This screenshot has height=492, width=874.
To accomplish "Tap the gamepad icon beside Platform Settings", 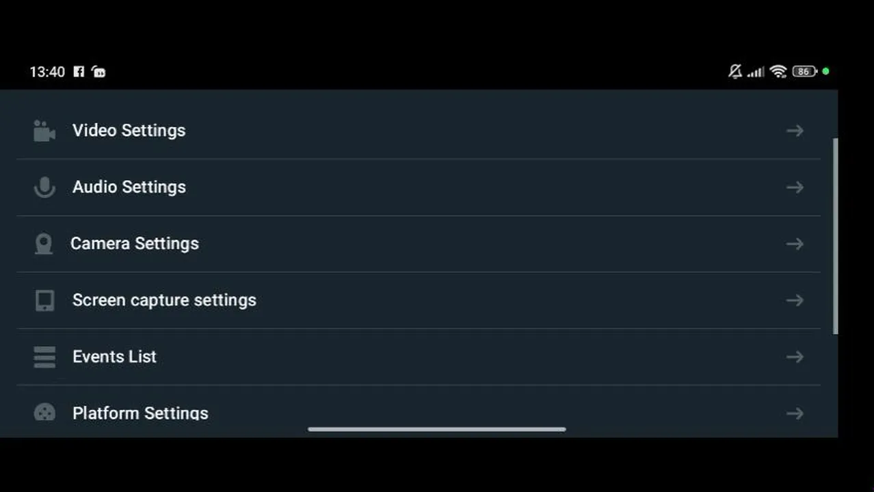I will point(44,413).
